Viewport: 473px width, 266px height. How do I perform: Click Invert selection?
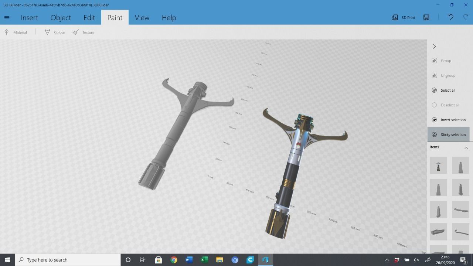[448, 120]
